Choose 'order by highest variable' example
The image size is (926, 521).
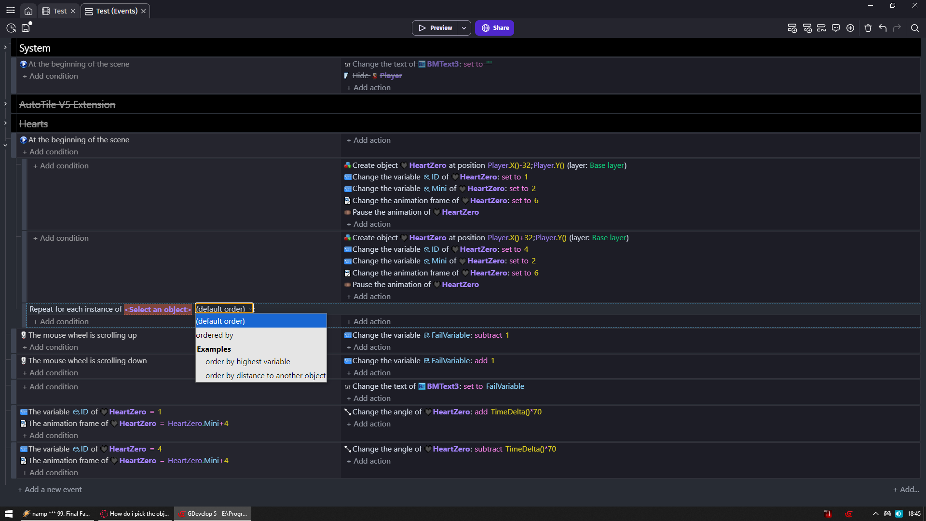261,361
